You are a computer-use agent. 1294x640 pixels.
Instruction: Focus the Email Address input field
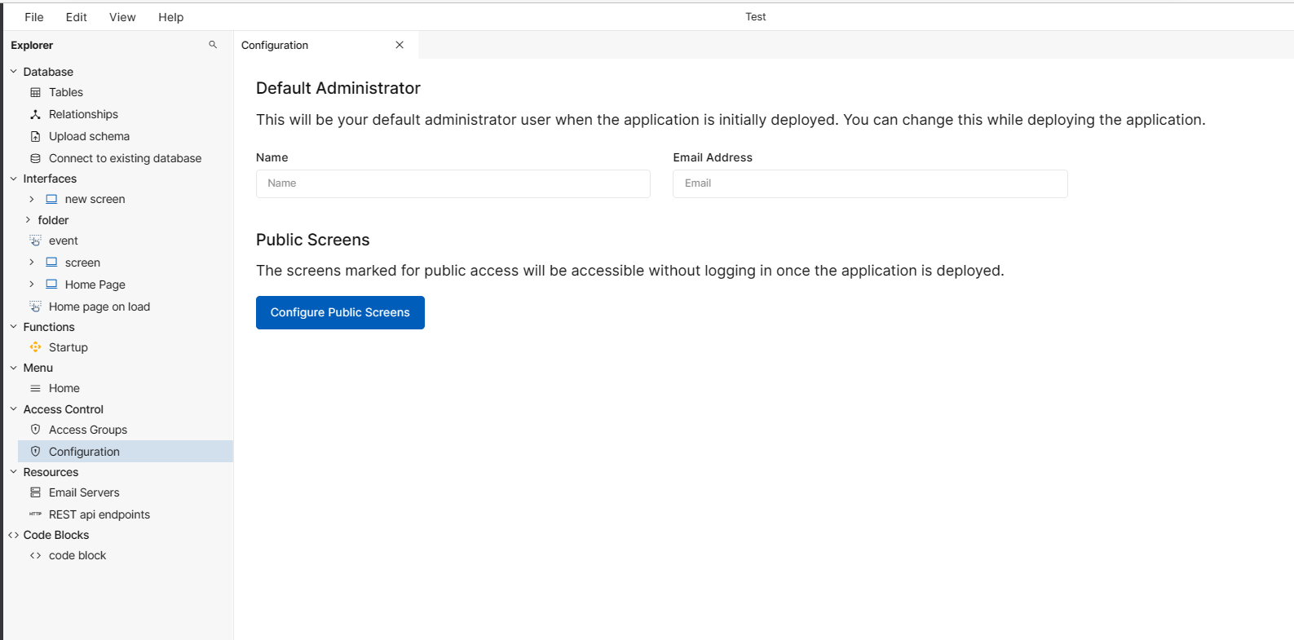click(x=870, y=183)
